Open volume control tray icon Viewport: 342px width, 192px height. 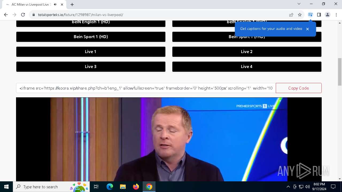point(308,187)
